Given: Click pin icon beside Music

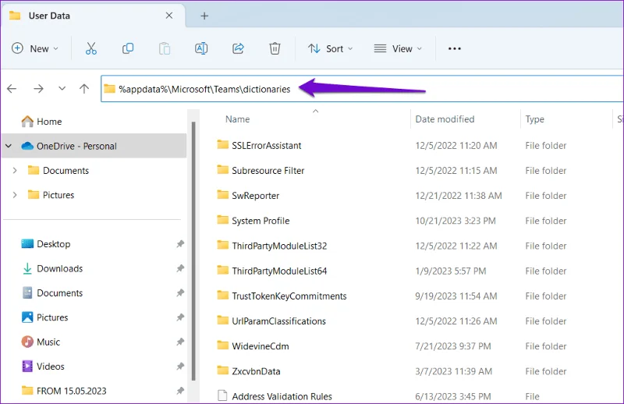Looking at the screenshot, I should point(180,342).
